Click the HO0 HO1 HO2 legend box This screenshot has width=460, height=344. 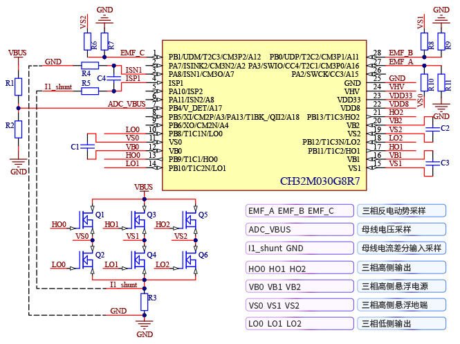(x=299, y=268)
